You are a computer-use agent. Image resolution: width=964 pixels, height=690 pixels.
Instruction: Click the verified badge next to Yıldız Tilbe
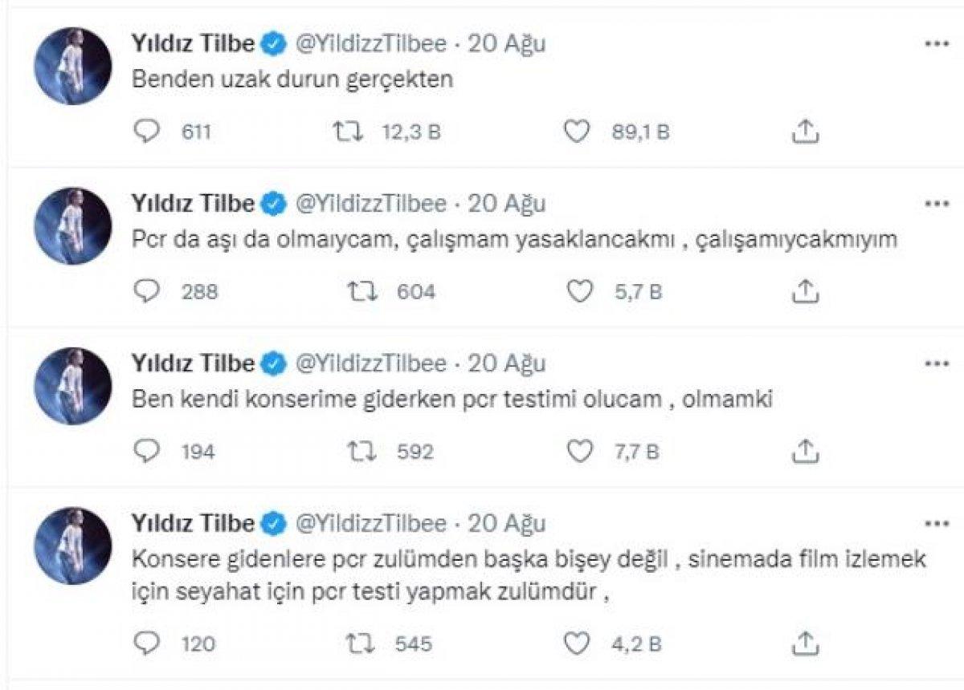(x=274, y=44)
